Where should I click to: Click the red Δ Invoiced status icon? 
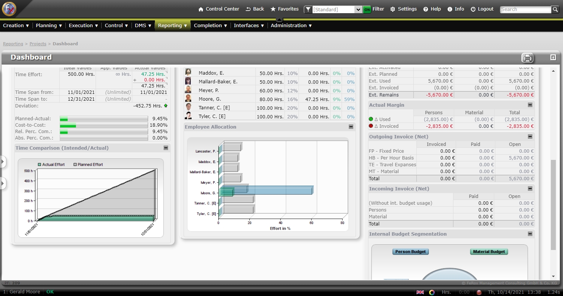(371, 126)
